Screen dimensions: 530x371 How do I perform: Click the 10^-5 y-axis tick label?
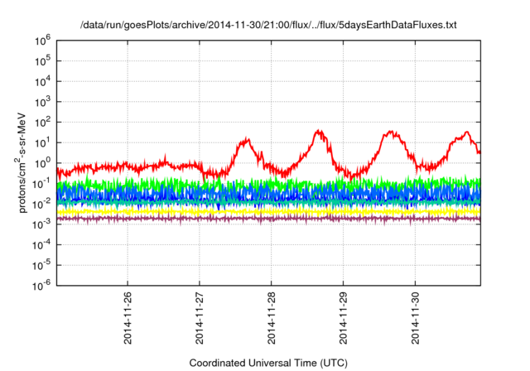pyautogui.click(x=41, y=265)
